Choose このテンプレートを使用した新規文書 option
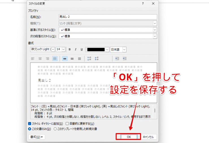The width and height of the screenshot is (209, 143). (x=55, y=129)
